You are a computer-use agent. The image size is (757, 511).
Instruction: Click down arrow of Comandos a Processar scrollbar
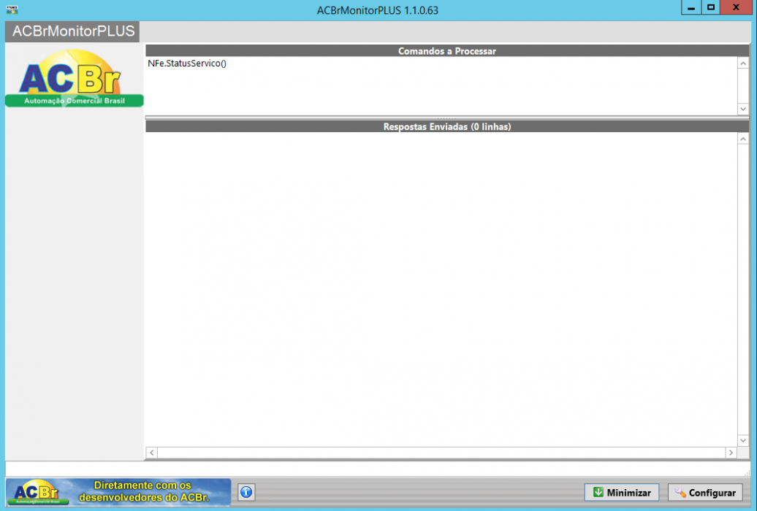click(x=743, y=109)
